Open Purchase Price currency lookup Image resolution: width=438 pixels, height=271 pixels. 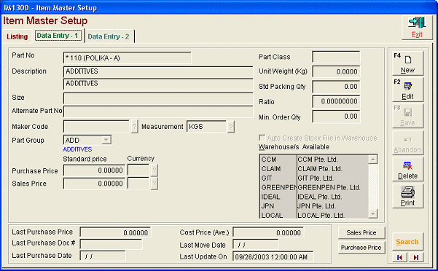tap(154, 170)
